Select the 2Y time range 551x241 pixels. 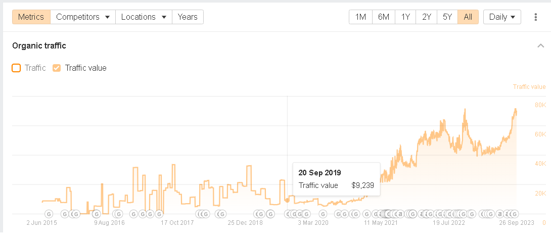[x=427, y=17]
